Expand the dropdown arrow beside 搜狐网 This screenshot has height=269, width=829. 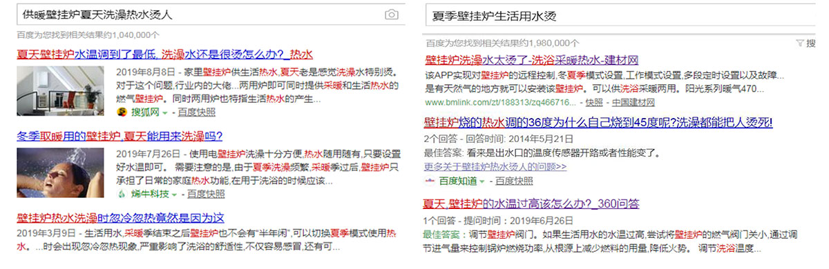[x=164, y=112]
